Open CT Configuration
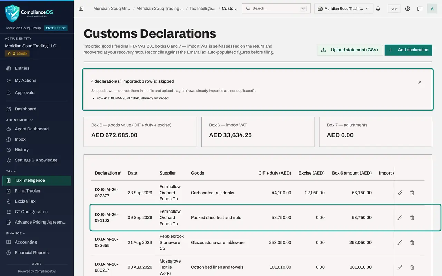 pyautogui.click(x=37, y=212)
